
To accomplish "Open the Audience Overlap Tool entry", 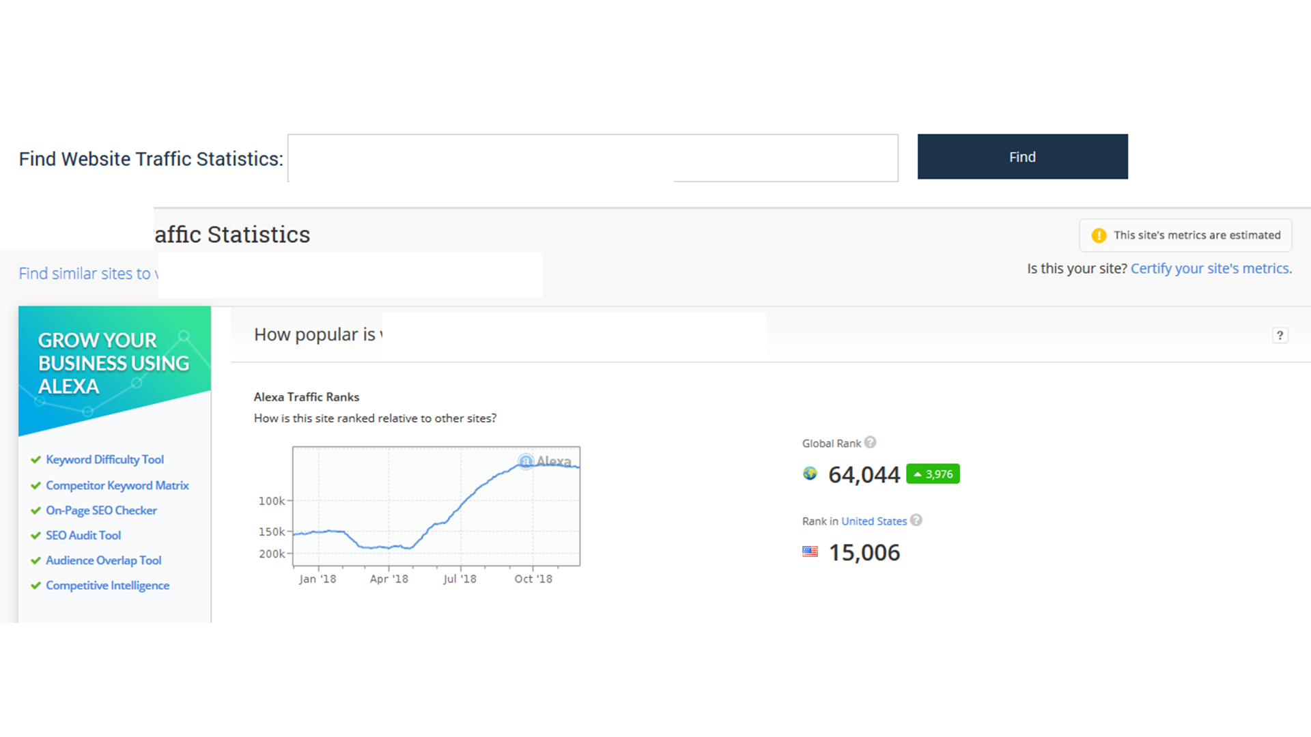I will [103, 560].
